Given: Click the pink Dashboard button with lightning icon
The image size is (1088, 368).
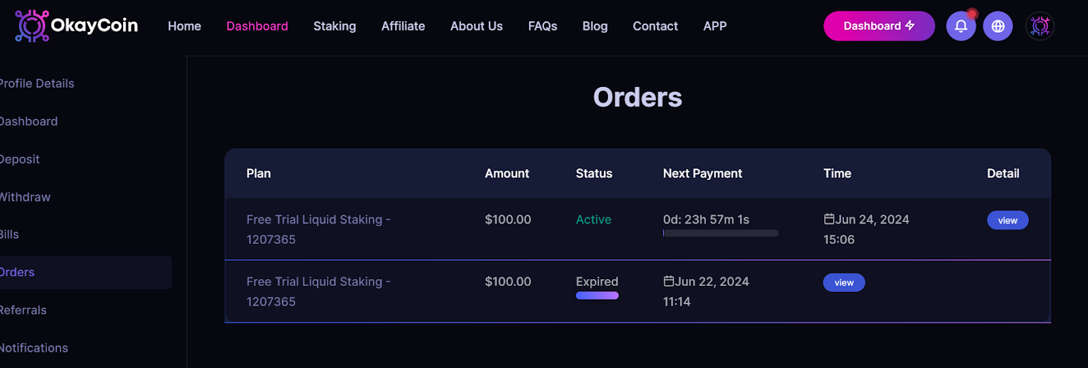Looking at the screenshot, I should [x=879, y=26].
